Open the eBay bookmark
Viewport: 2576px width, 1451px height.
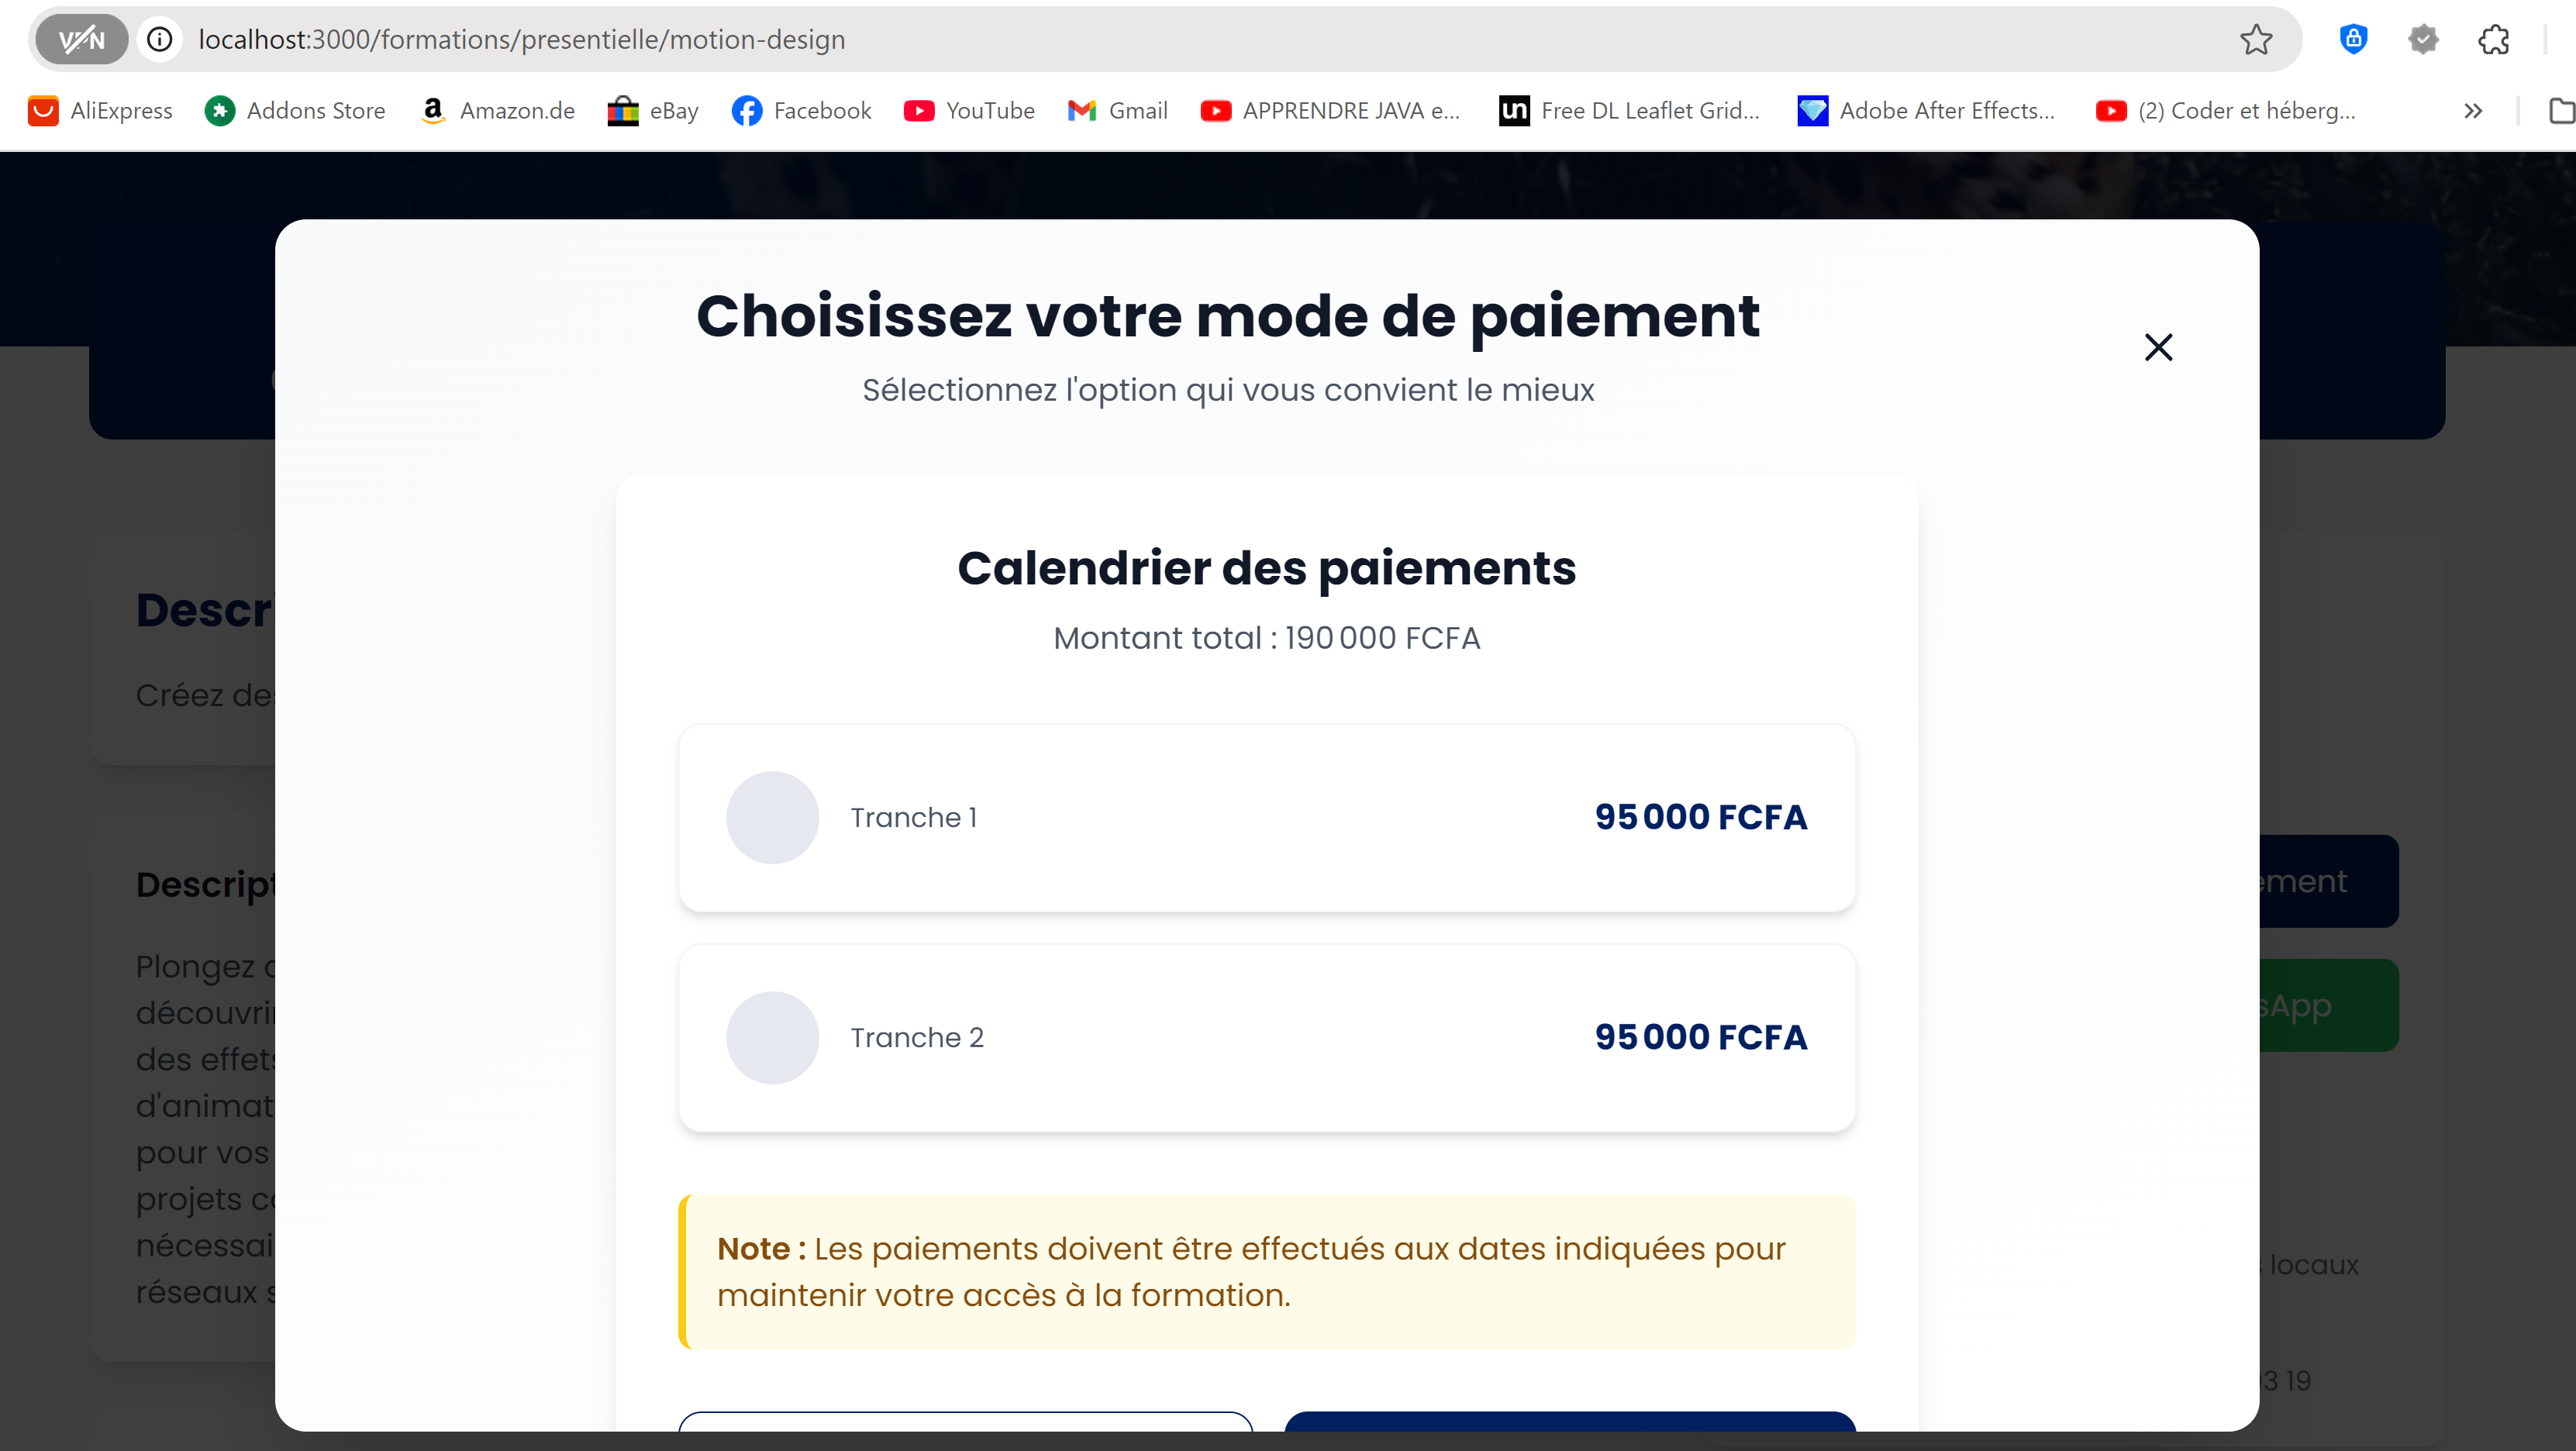point(653,110)
